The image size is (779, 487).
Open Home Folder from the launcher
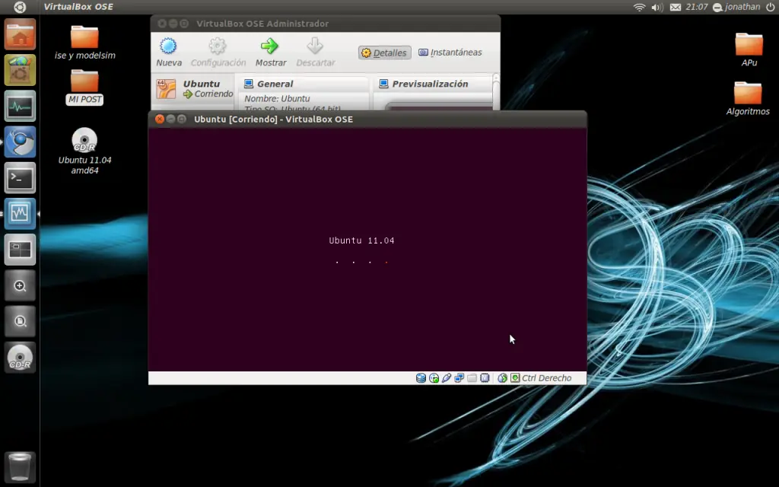pos(20,34)
